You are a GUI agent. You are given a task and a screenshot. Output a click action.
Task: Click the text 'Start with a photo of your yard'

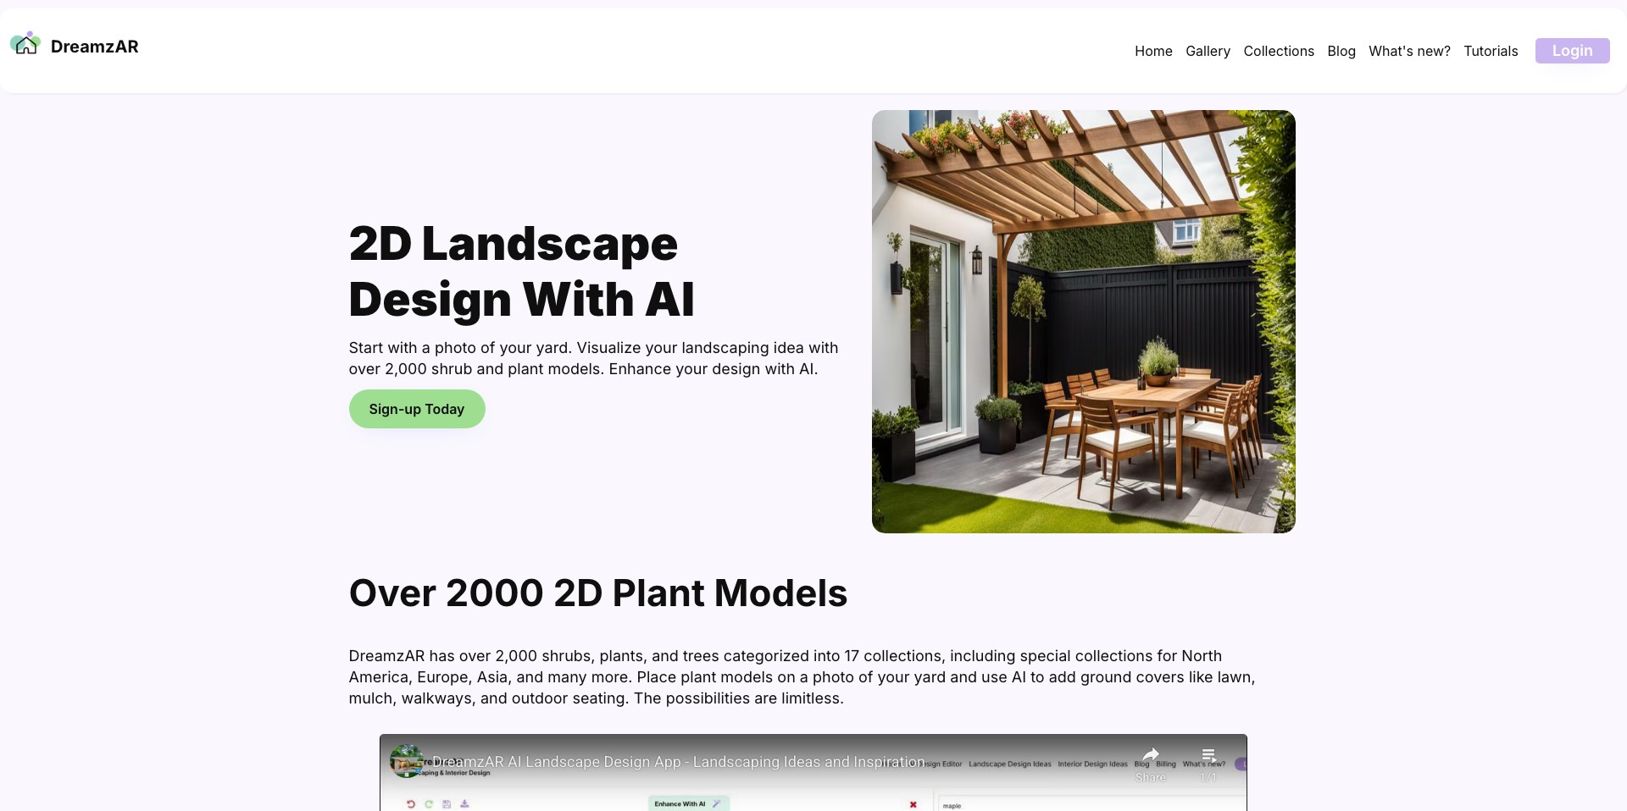pyautogui.click(x=460, y=348)
